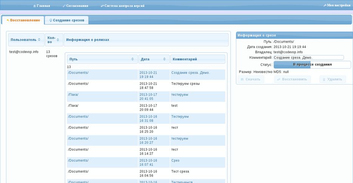Click the lightbulb icon on Создание срезов tab
This screenshot has height=183, width=353.
point(51,20)
